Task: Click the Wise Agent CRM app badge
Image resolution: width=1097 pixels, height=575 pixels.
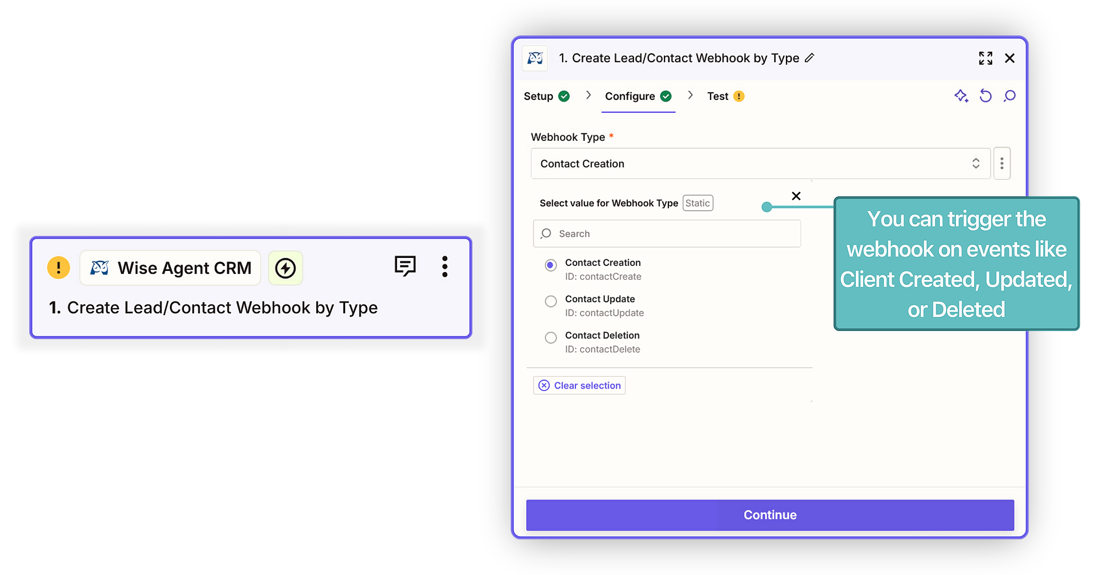Action: tap(170, 268)
